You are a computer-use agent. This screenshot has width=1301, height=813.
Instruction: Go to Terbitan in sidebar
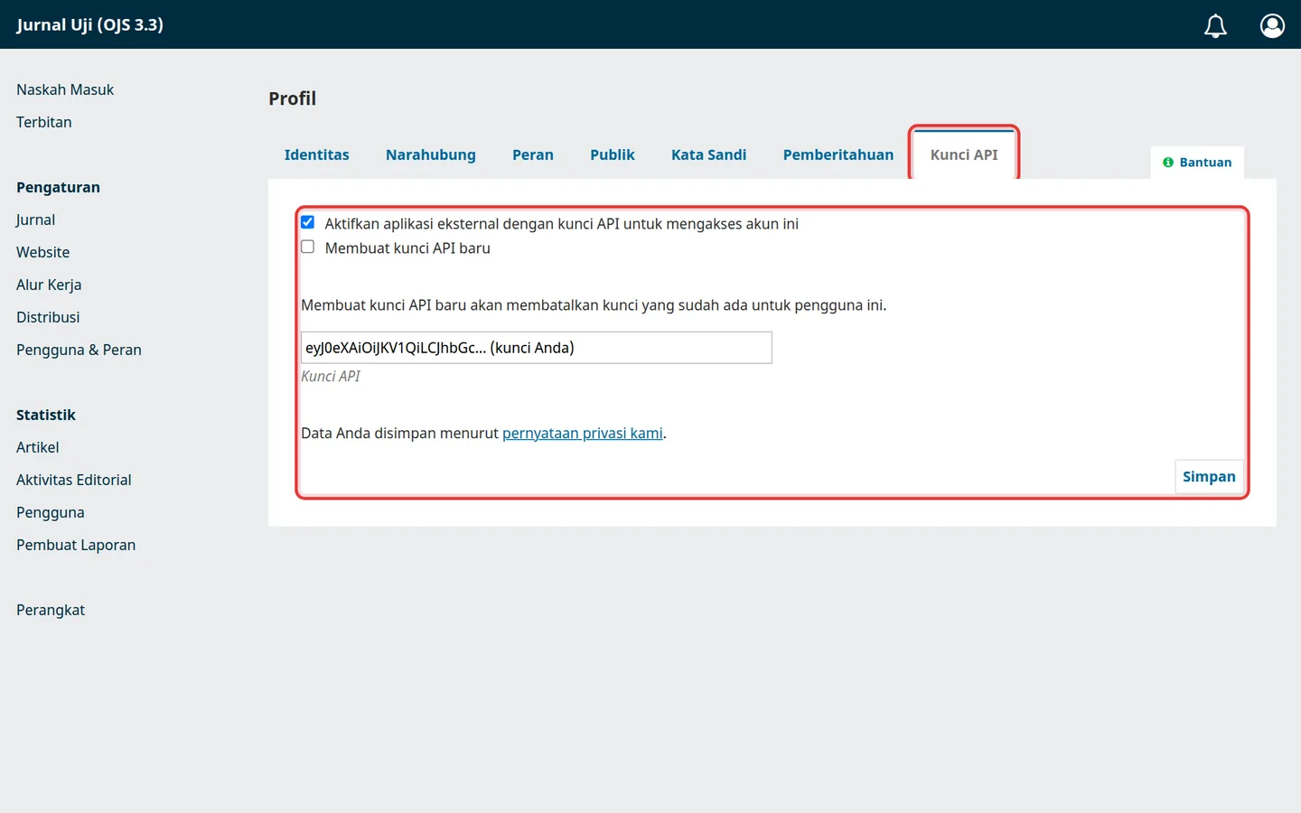pos(44,122)
